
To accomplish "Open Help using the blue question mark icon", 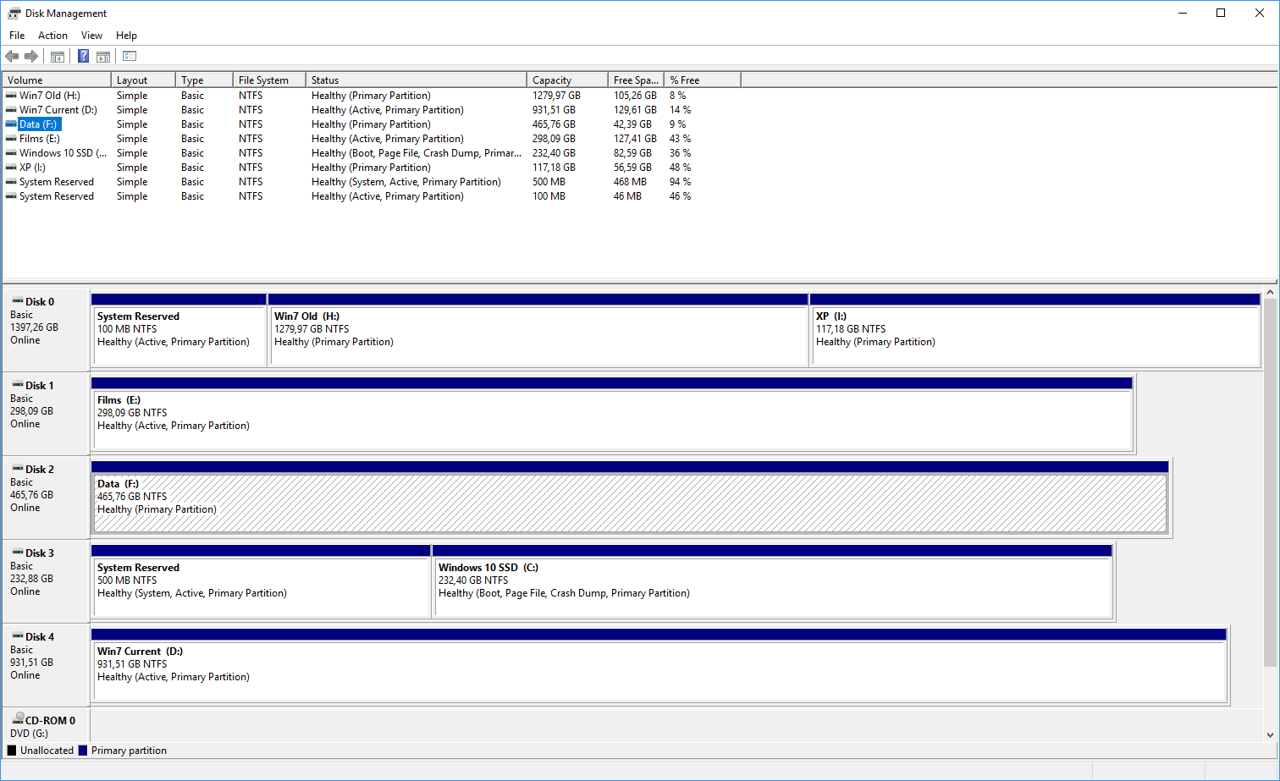I will 82,56.
